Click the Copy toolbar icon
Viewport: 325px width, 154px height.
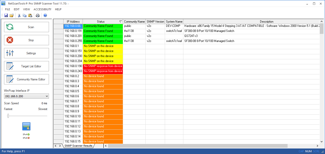point(24,15)
